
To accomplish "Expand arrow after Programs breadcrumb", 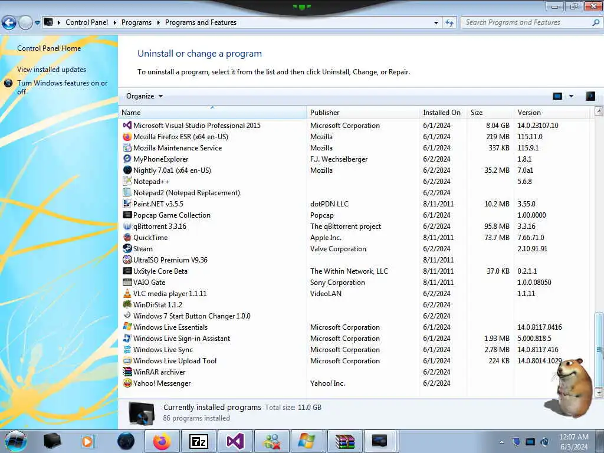I will click(x=158, y=23).
